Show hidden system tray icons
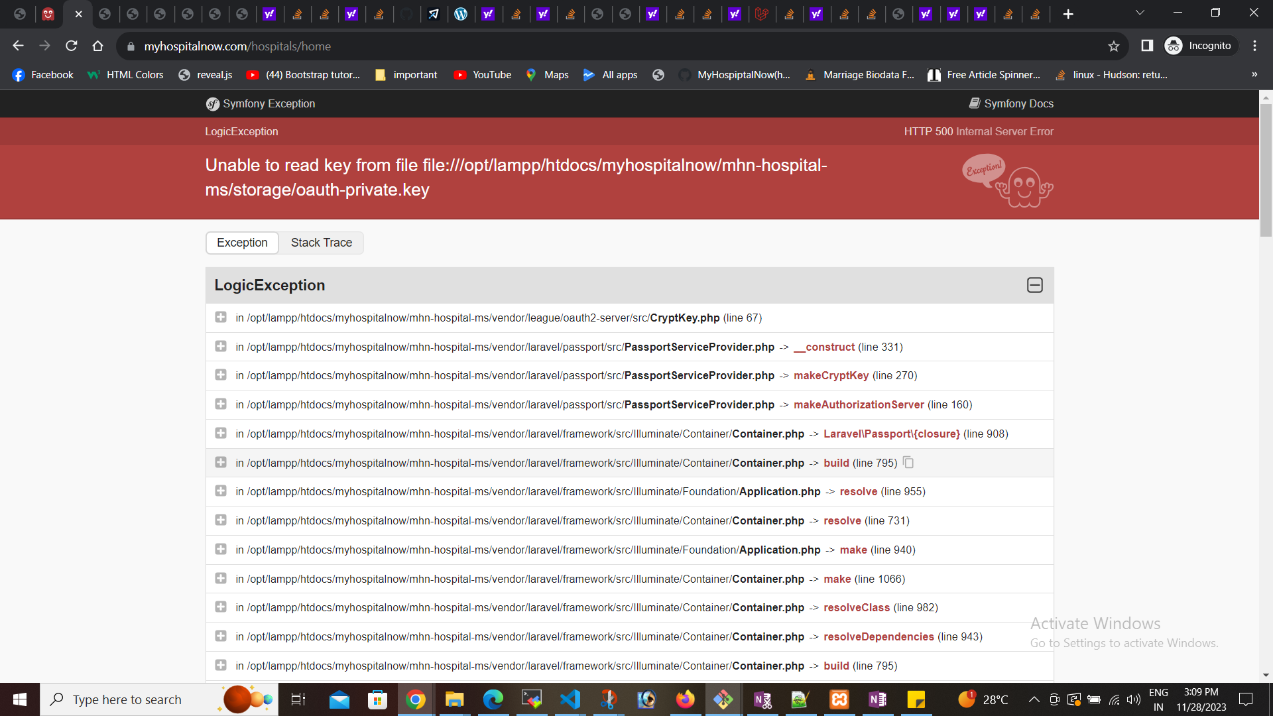 pos(1034,699)
